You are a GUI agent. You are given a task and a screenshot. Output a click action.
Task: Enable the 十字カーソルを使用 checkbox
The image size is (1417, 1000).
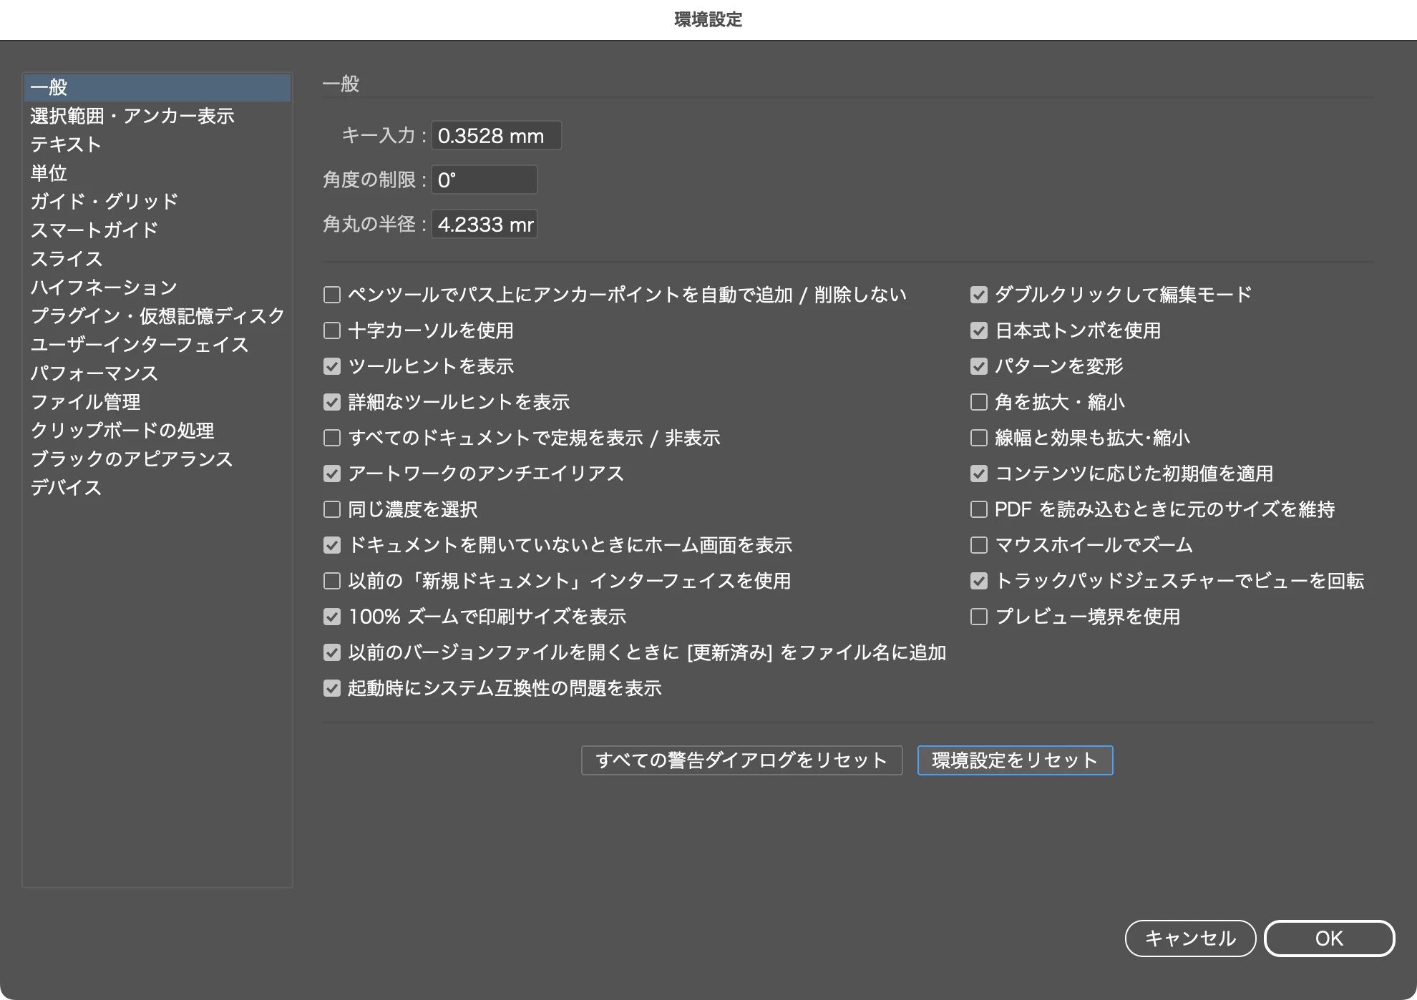[x=331, y=330]
